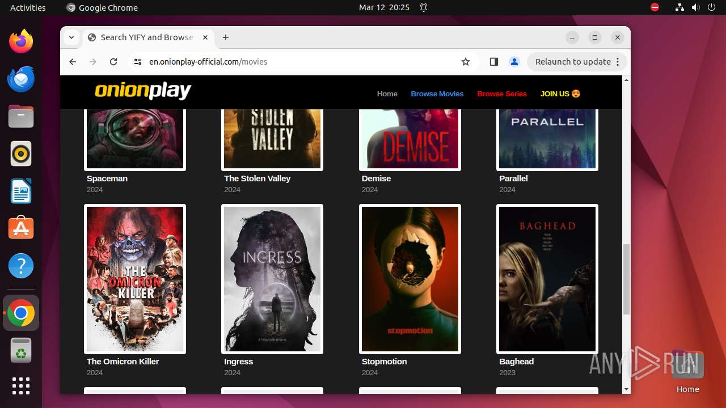Open the Chrome profile avatar
726x408 pixels.
[514, 62]
